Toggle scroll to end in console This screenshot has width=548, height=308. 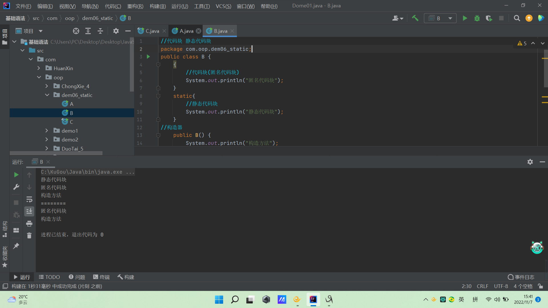29,211
